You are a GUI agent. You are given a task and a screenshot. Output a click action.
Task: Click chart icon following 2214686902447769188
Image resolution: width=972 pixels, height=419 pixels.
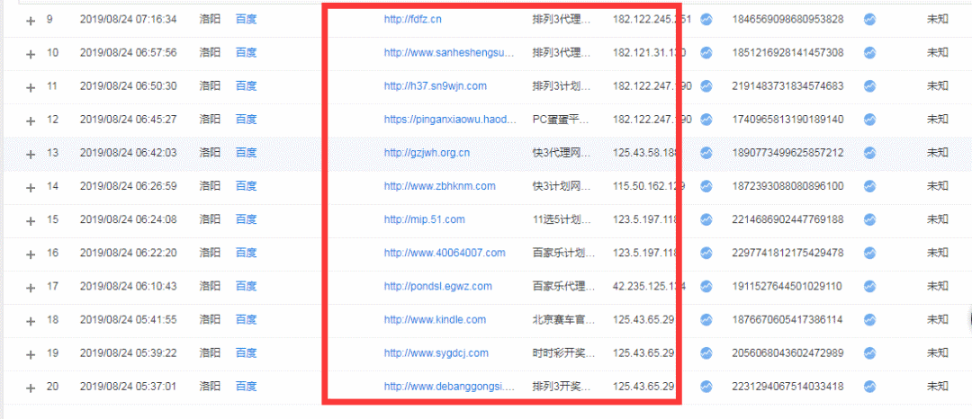(x=869, y=219)
